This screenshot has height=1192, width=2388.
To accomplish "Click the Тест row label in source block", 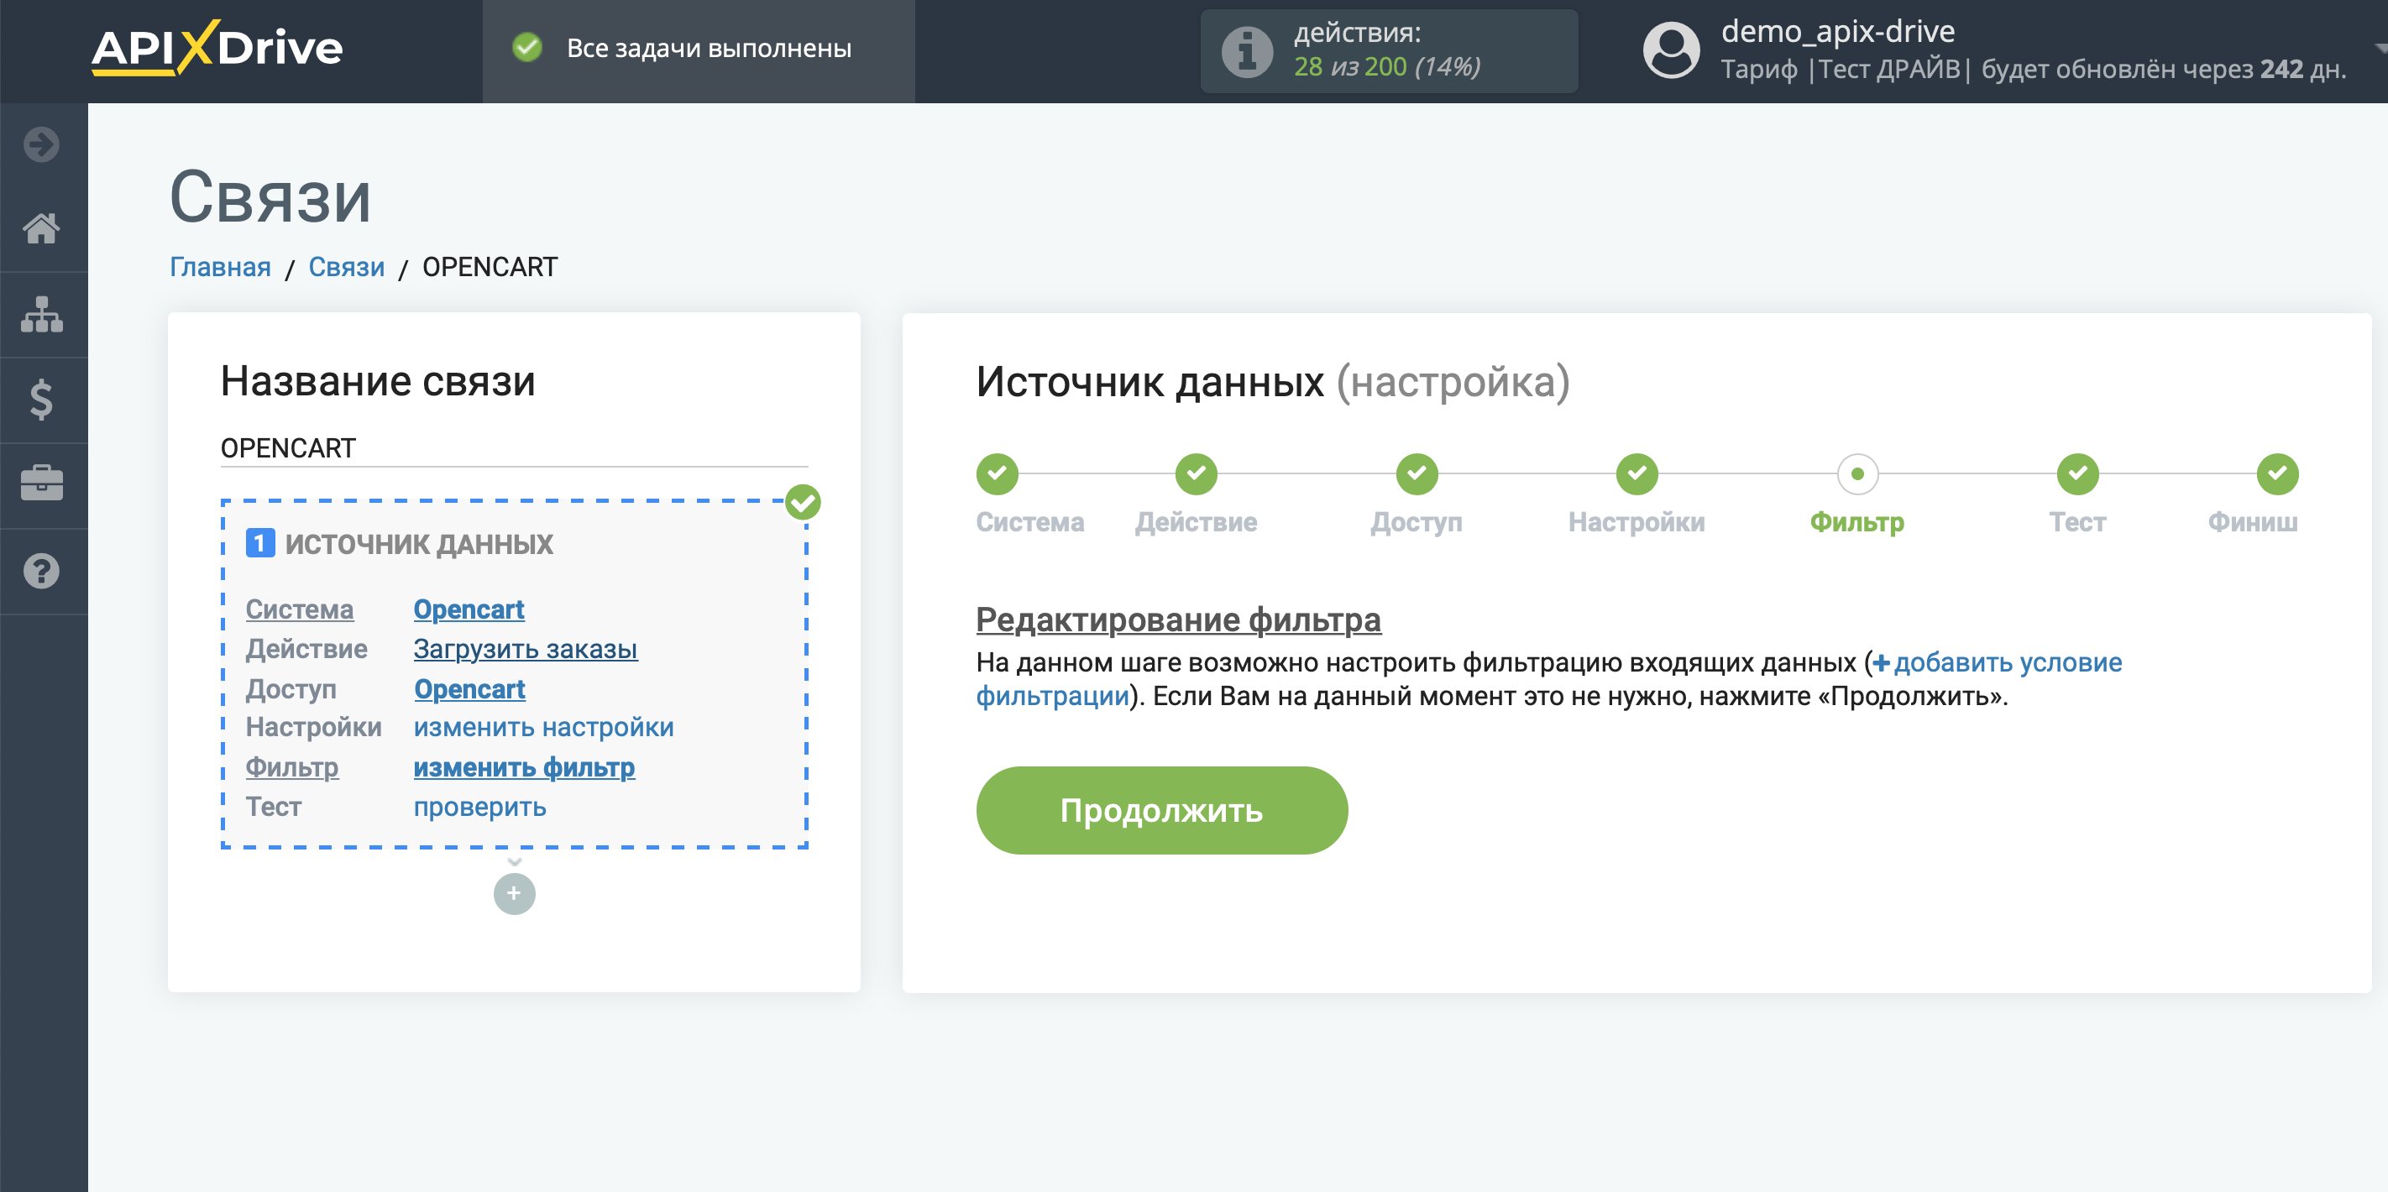I will (x=274, y=808).
